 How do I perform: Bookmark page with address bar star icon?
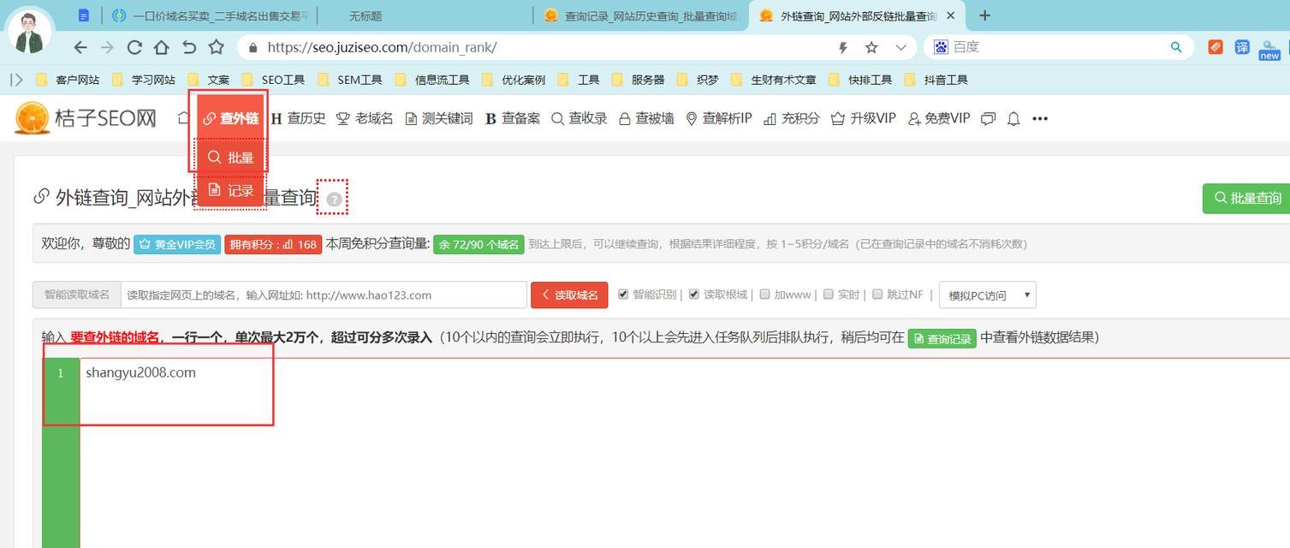point(871,48)
